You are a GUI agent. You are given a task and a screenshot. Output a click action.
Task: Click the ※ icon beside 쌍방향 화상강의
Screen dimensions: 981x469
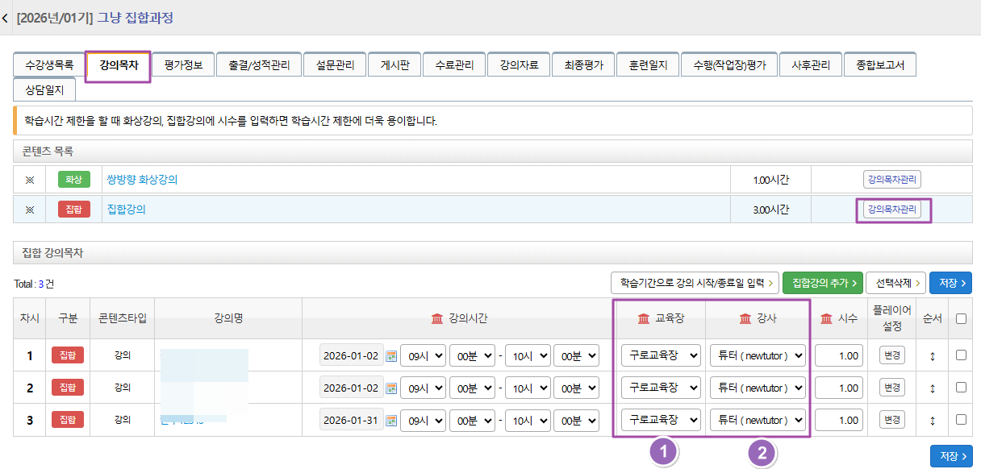31,180
